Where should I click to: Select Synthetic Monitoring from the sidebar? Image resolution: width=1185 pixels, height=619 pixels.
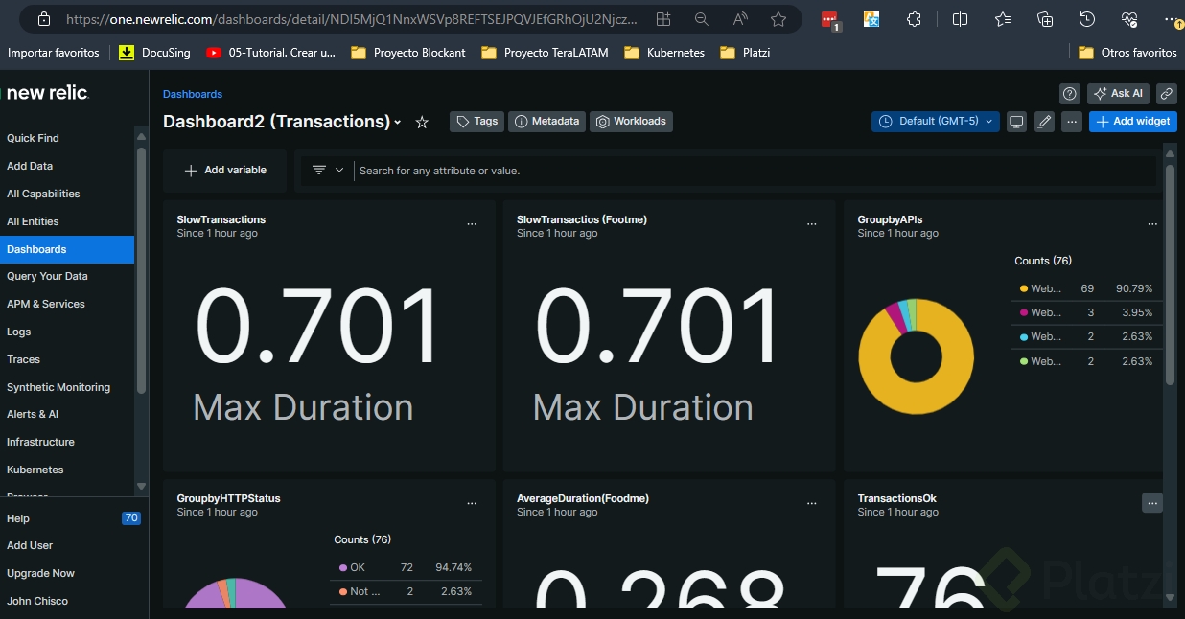[x=58, y=387]
